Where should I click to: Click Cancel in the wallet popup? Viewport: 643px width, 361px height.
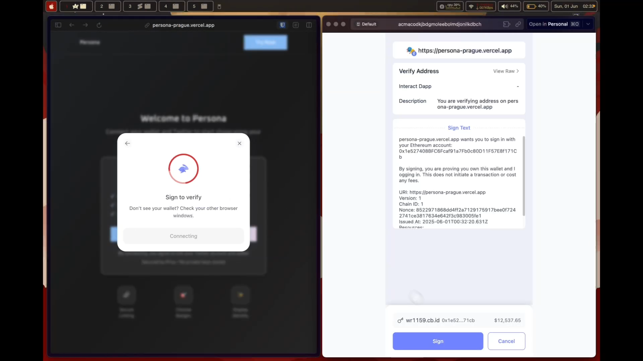pyautogui.click(x=506, y=341)
